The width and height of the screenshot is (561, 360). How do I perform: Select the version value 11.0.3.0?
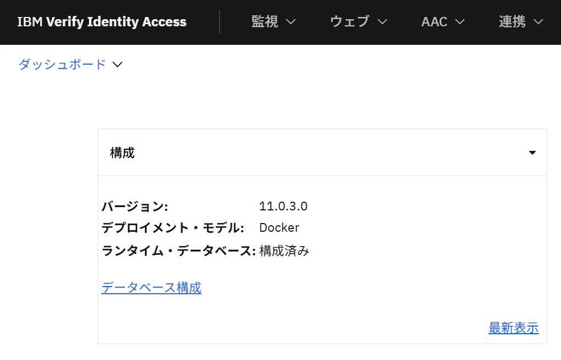click(x=283, y=206)
